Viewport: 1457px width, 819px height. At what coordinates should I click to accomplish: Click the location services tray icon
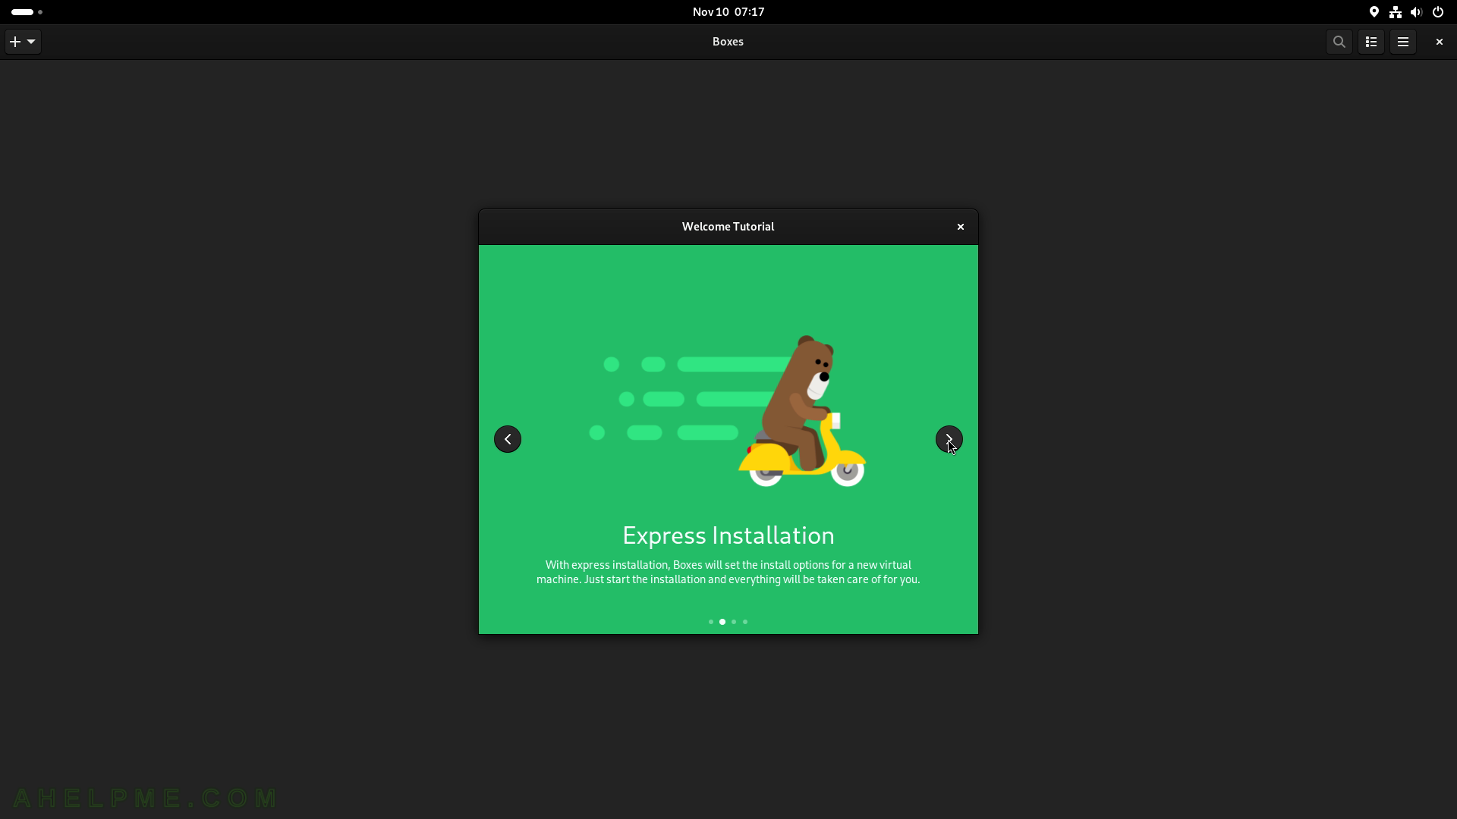coord(1374,12)
